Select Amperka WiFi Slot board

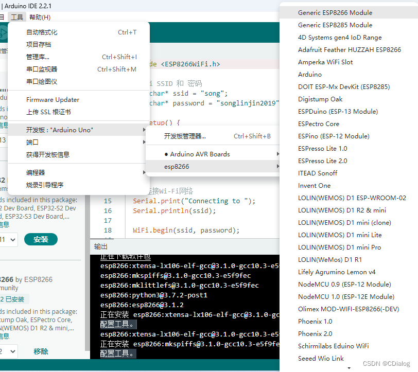pyautogui.click(x=349, y=62)
